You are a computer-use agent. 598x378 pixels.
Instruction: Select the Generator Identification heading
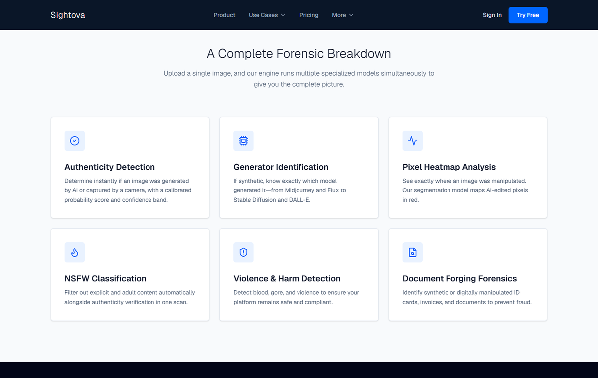[x=281, y=167]
